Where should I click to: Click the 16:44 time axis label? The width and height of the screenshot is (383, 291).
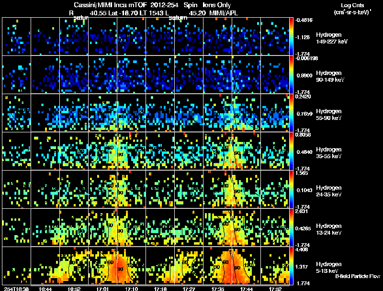[x=45, y=289]
